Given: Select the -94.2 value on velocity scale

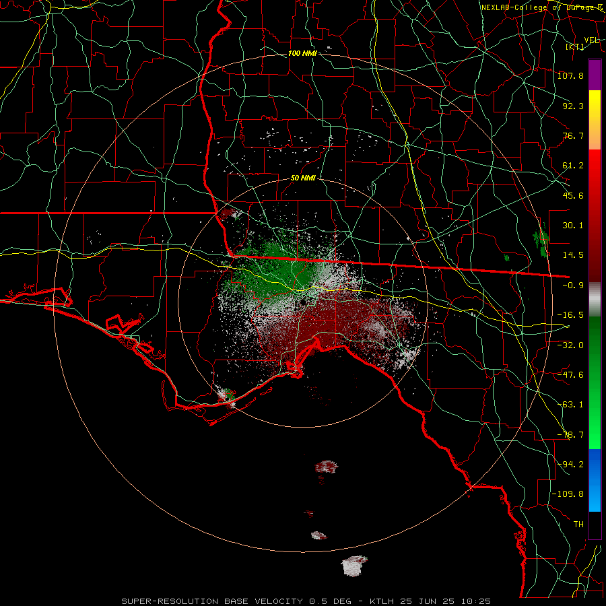Looking at the screenshot, I should click(x=570, y=465).
